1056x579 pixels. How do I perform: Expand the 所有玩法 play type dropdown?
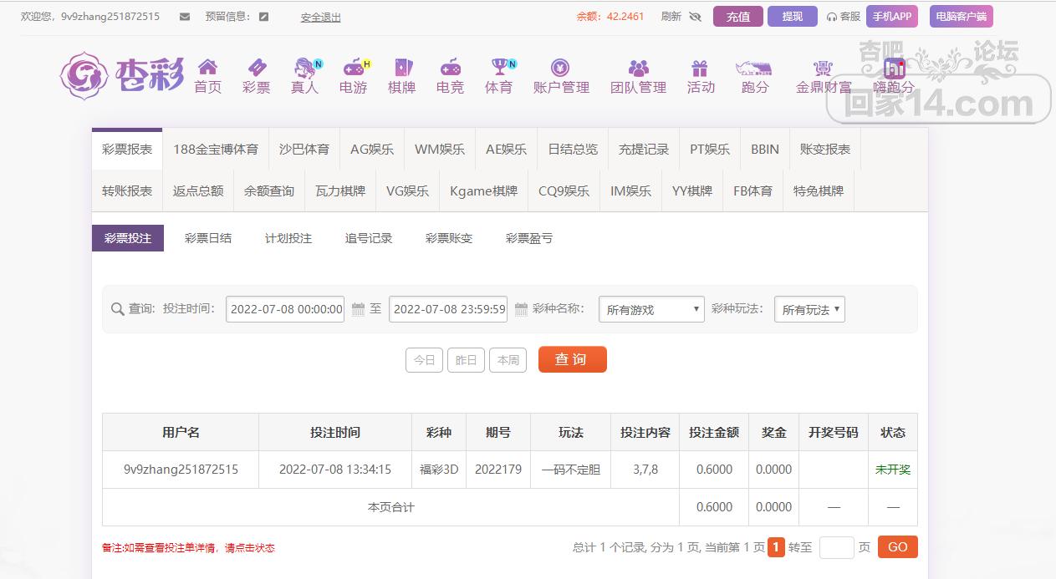tap(809, 310)
